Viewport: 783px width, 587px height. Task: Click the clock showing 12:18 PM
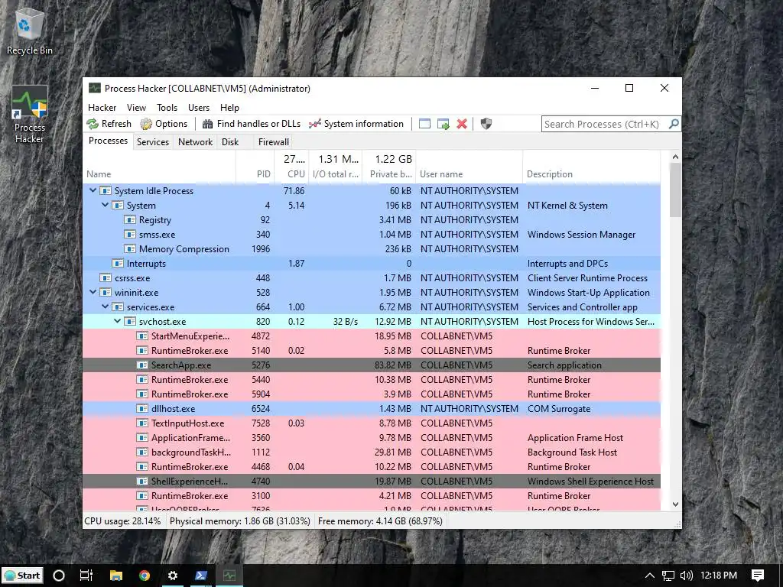(x=719, y=576)
